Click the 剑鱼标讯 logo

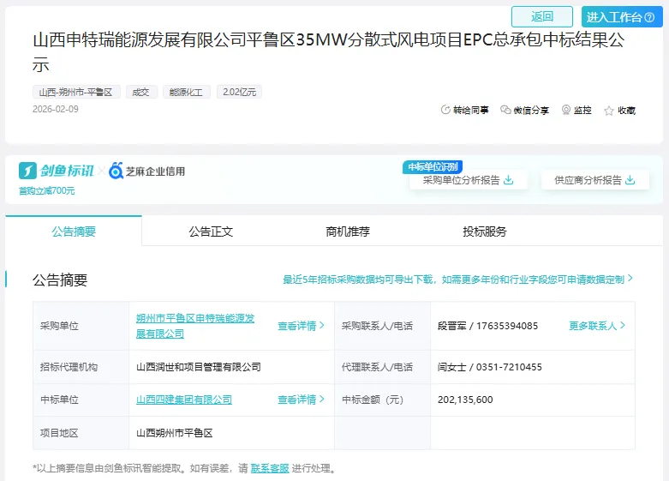[57, 171]
